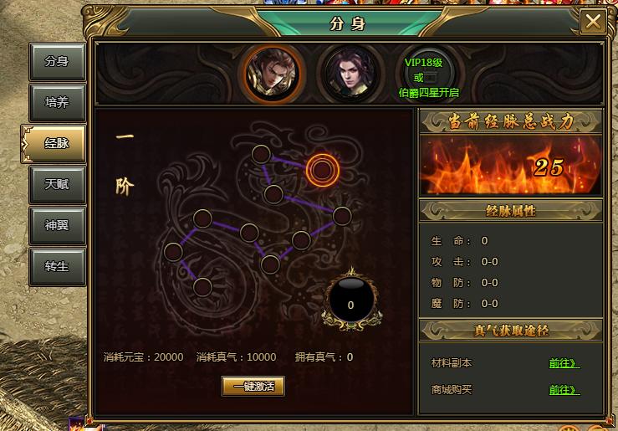
Task: Select the purple-haired avatar portrait
Action: (350, 74)
